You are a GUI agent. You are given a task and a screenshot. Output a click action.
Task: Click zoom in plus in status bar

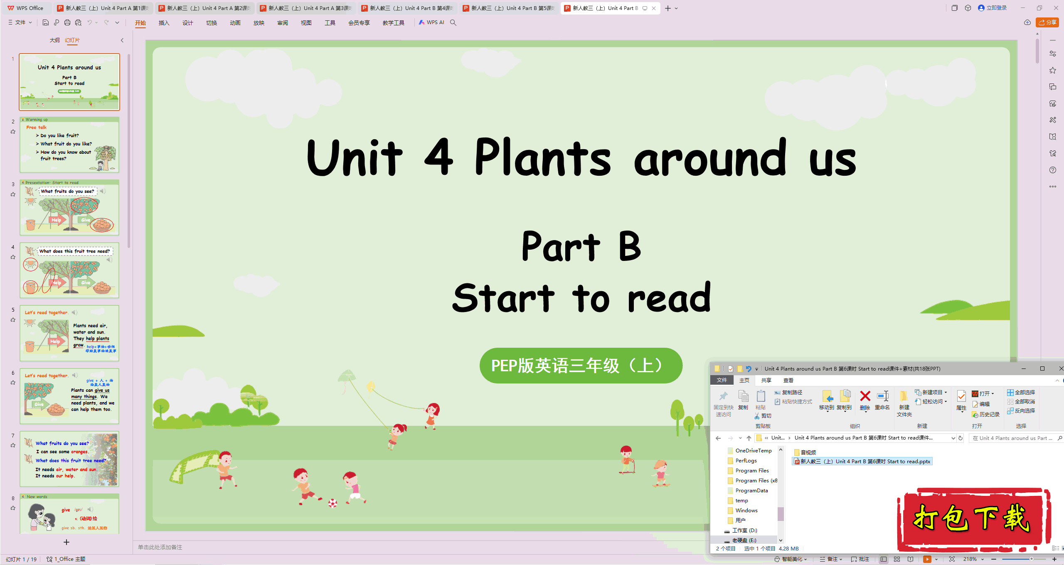(1054, 559)
